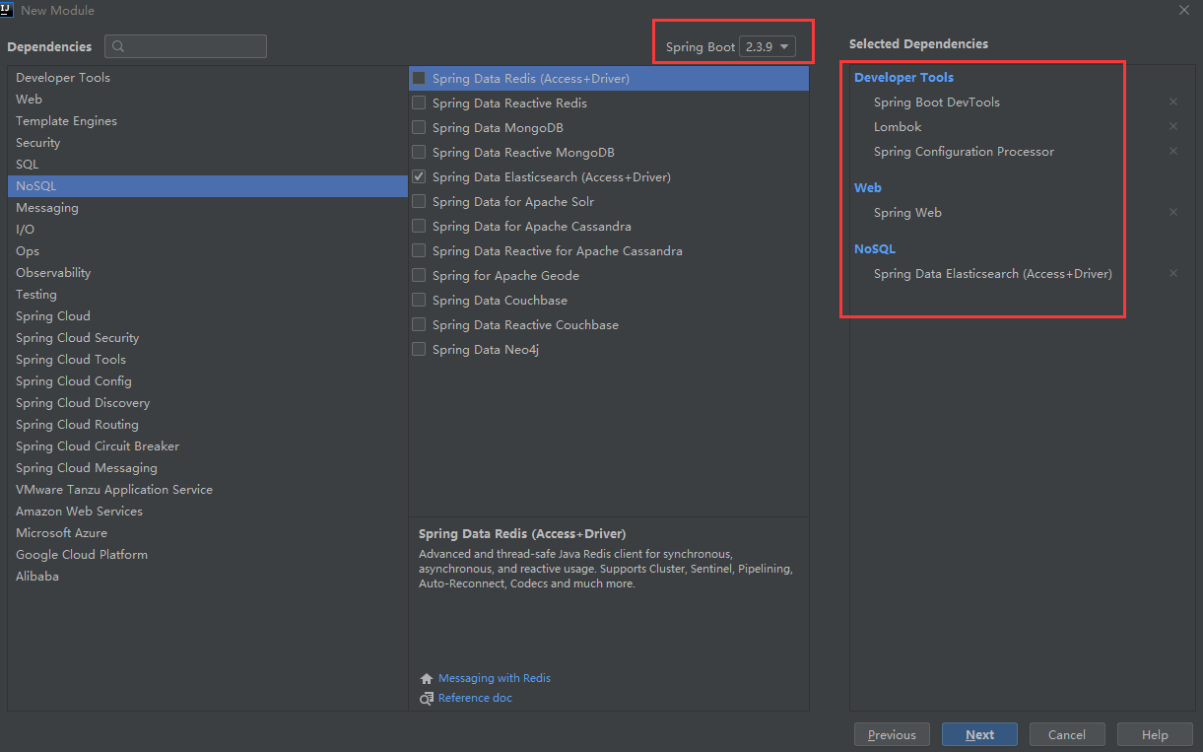
Task: Open Spring Cloud Circuit Breaker category
Action: coord(208,445)
